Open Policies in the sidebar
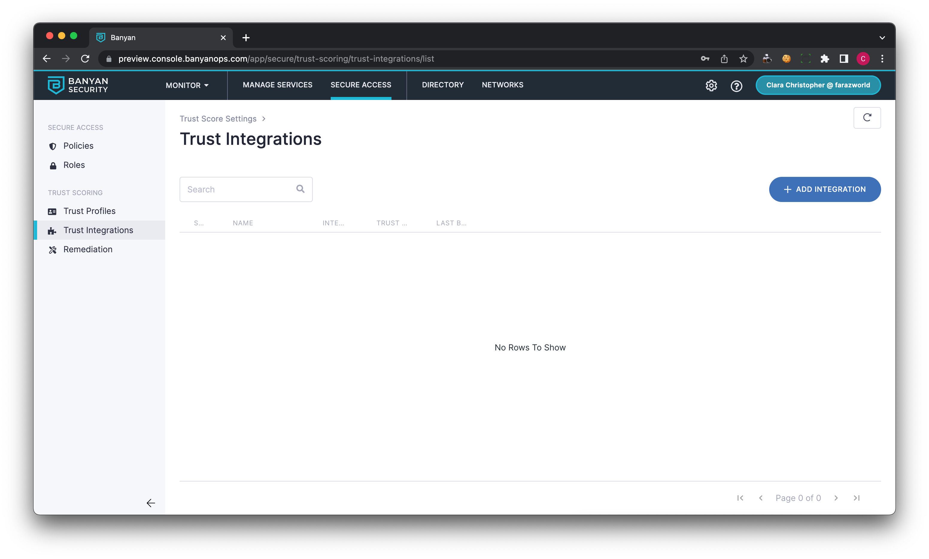This screenshot has width=929, height=559. (x=99, y=146)
